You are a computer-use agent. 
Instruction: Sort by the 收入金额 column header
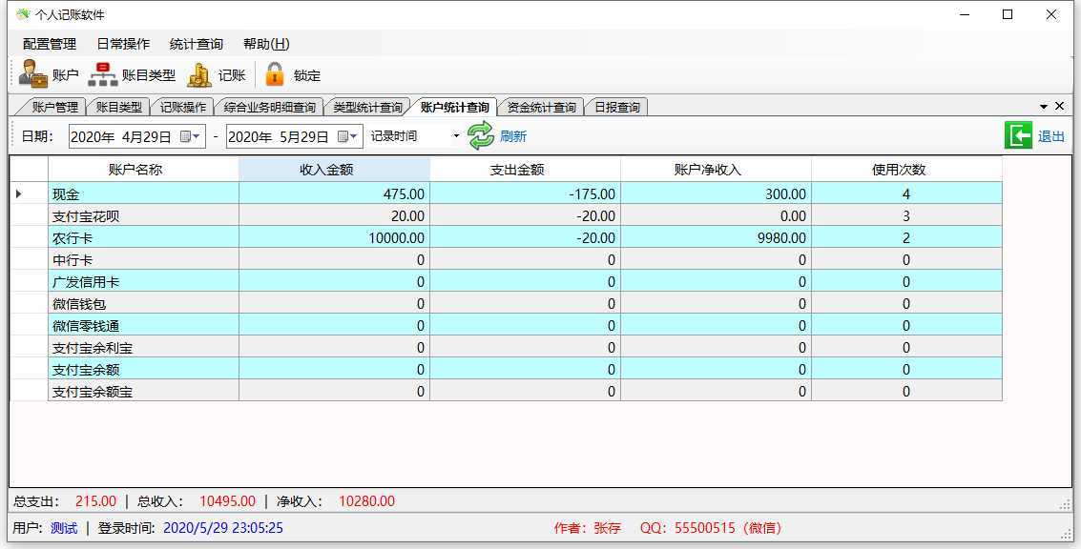[x=334, y=169]
